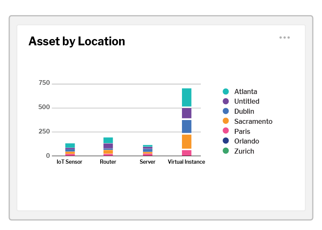
Task: Toggle the Sacramento legend label
Action: click(253, 121)
